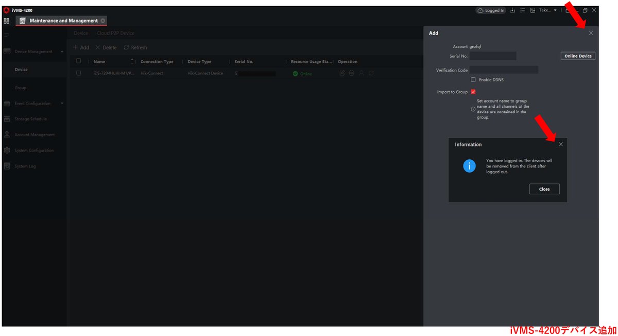Close the Add panel with the X
Screen dimensions: 618x336
(591, 33)
